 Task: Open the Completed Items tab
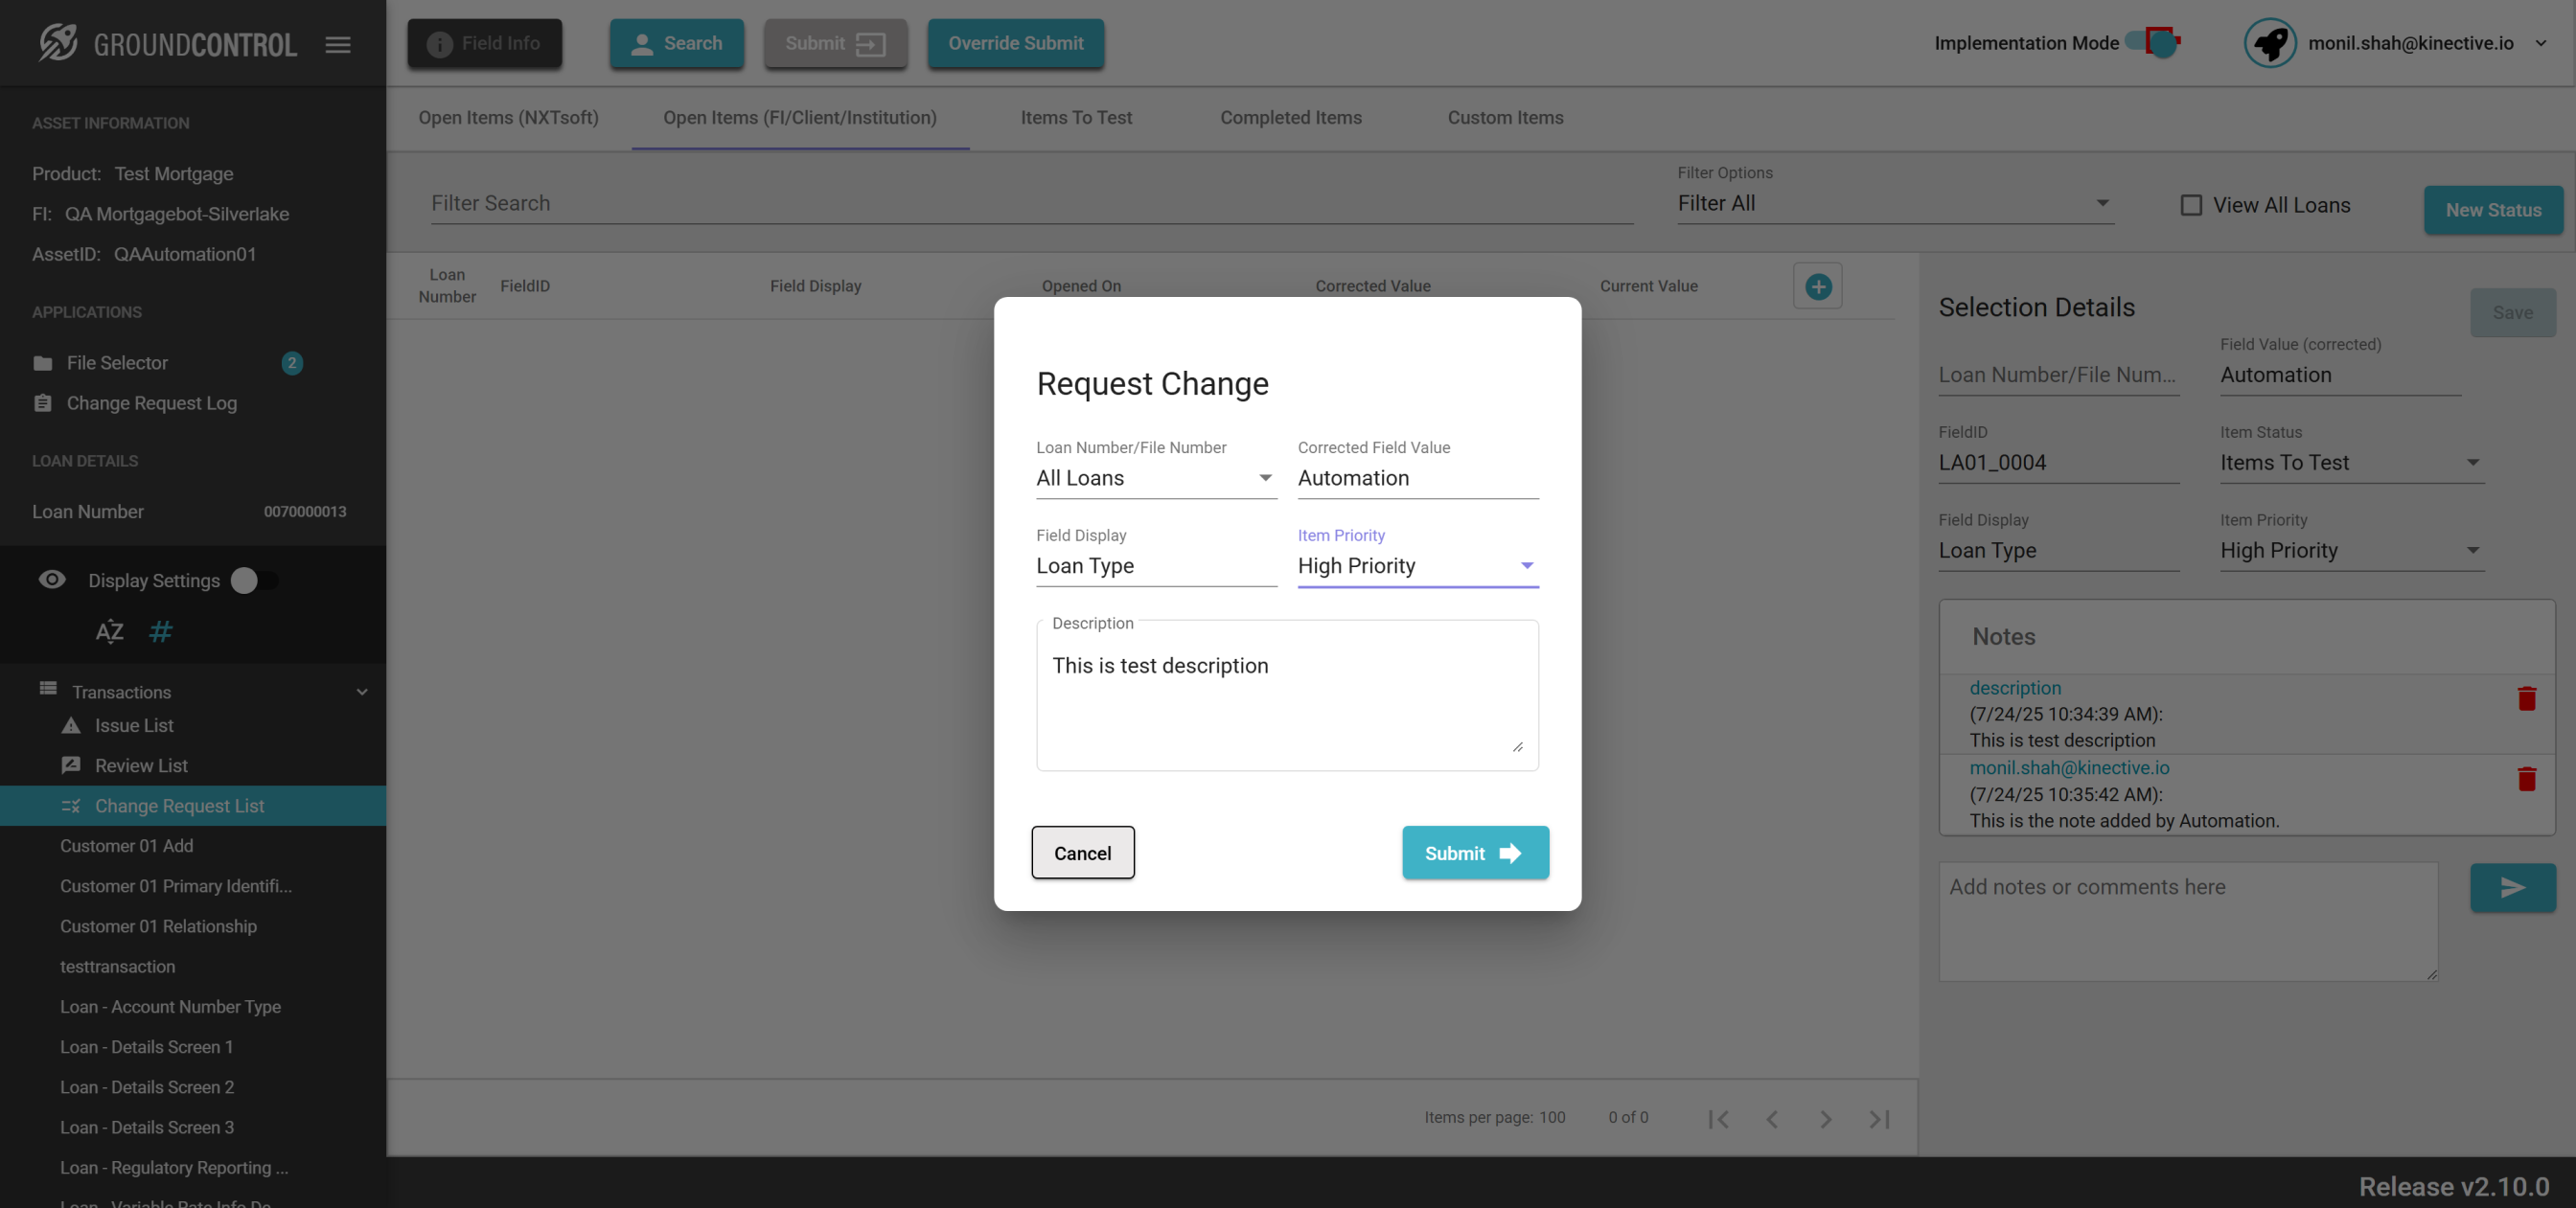click(1290, 118)
